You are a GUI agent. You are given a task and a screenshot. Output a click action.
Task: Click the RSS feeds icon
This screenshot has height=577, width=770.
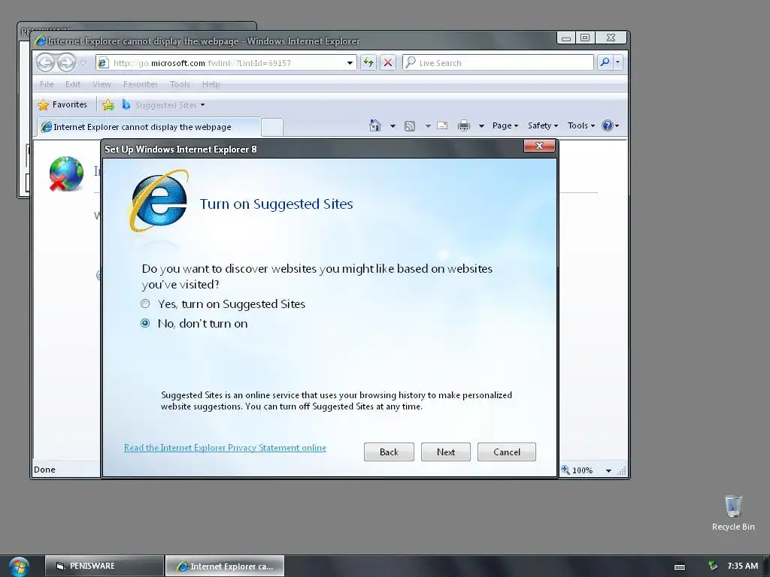[x=410, y=126]
